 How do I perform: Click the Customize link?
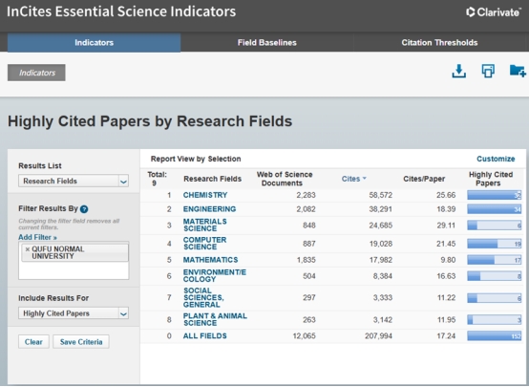496,159
